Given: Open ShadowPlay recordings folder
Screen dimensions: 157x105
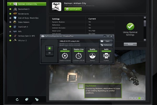Looking at the screenshot, I should (x=106, y=41).
